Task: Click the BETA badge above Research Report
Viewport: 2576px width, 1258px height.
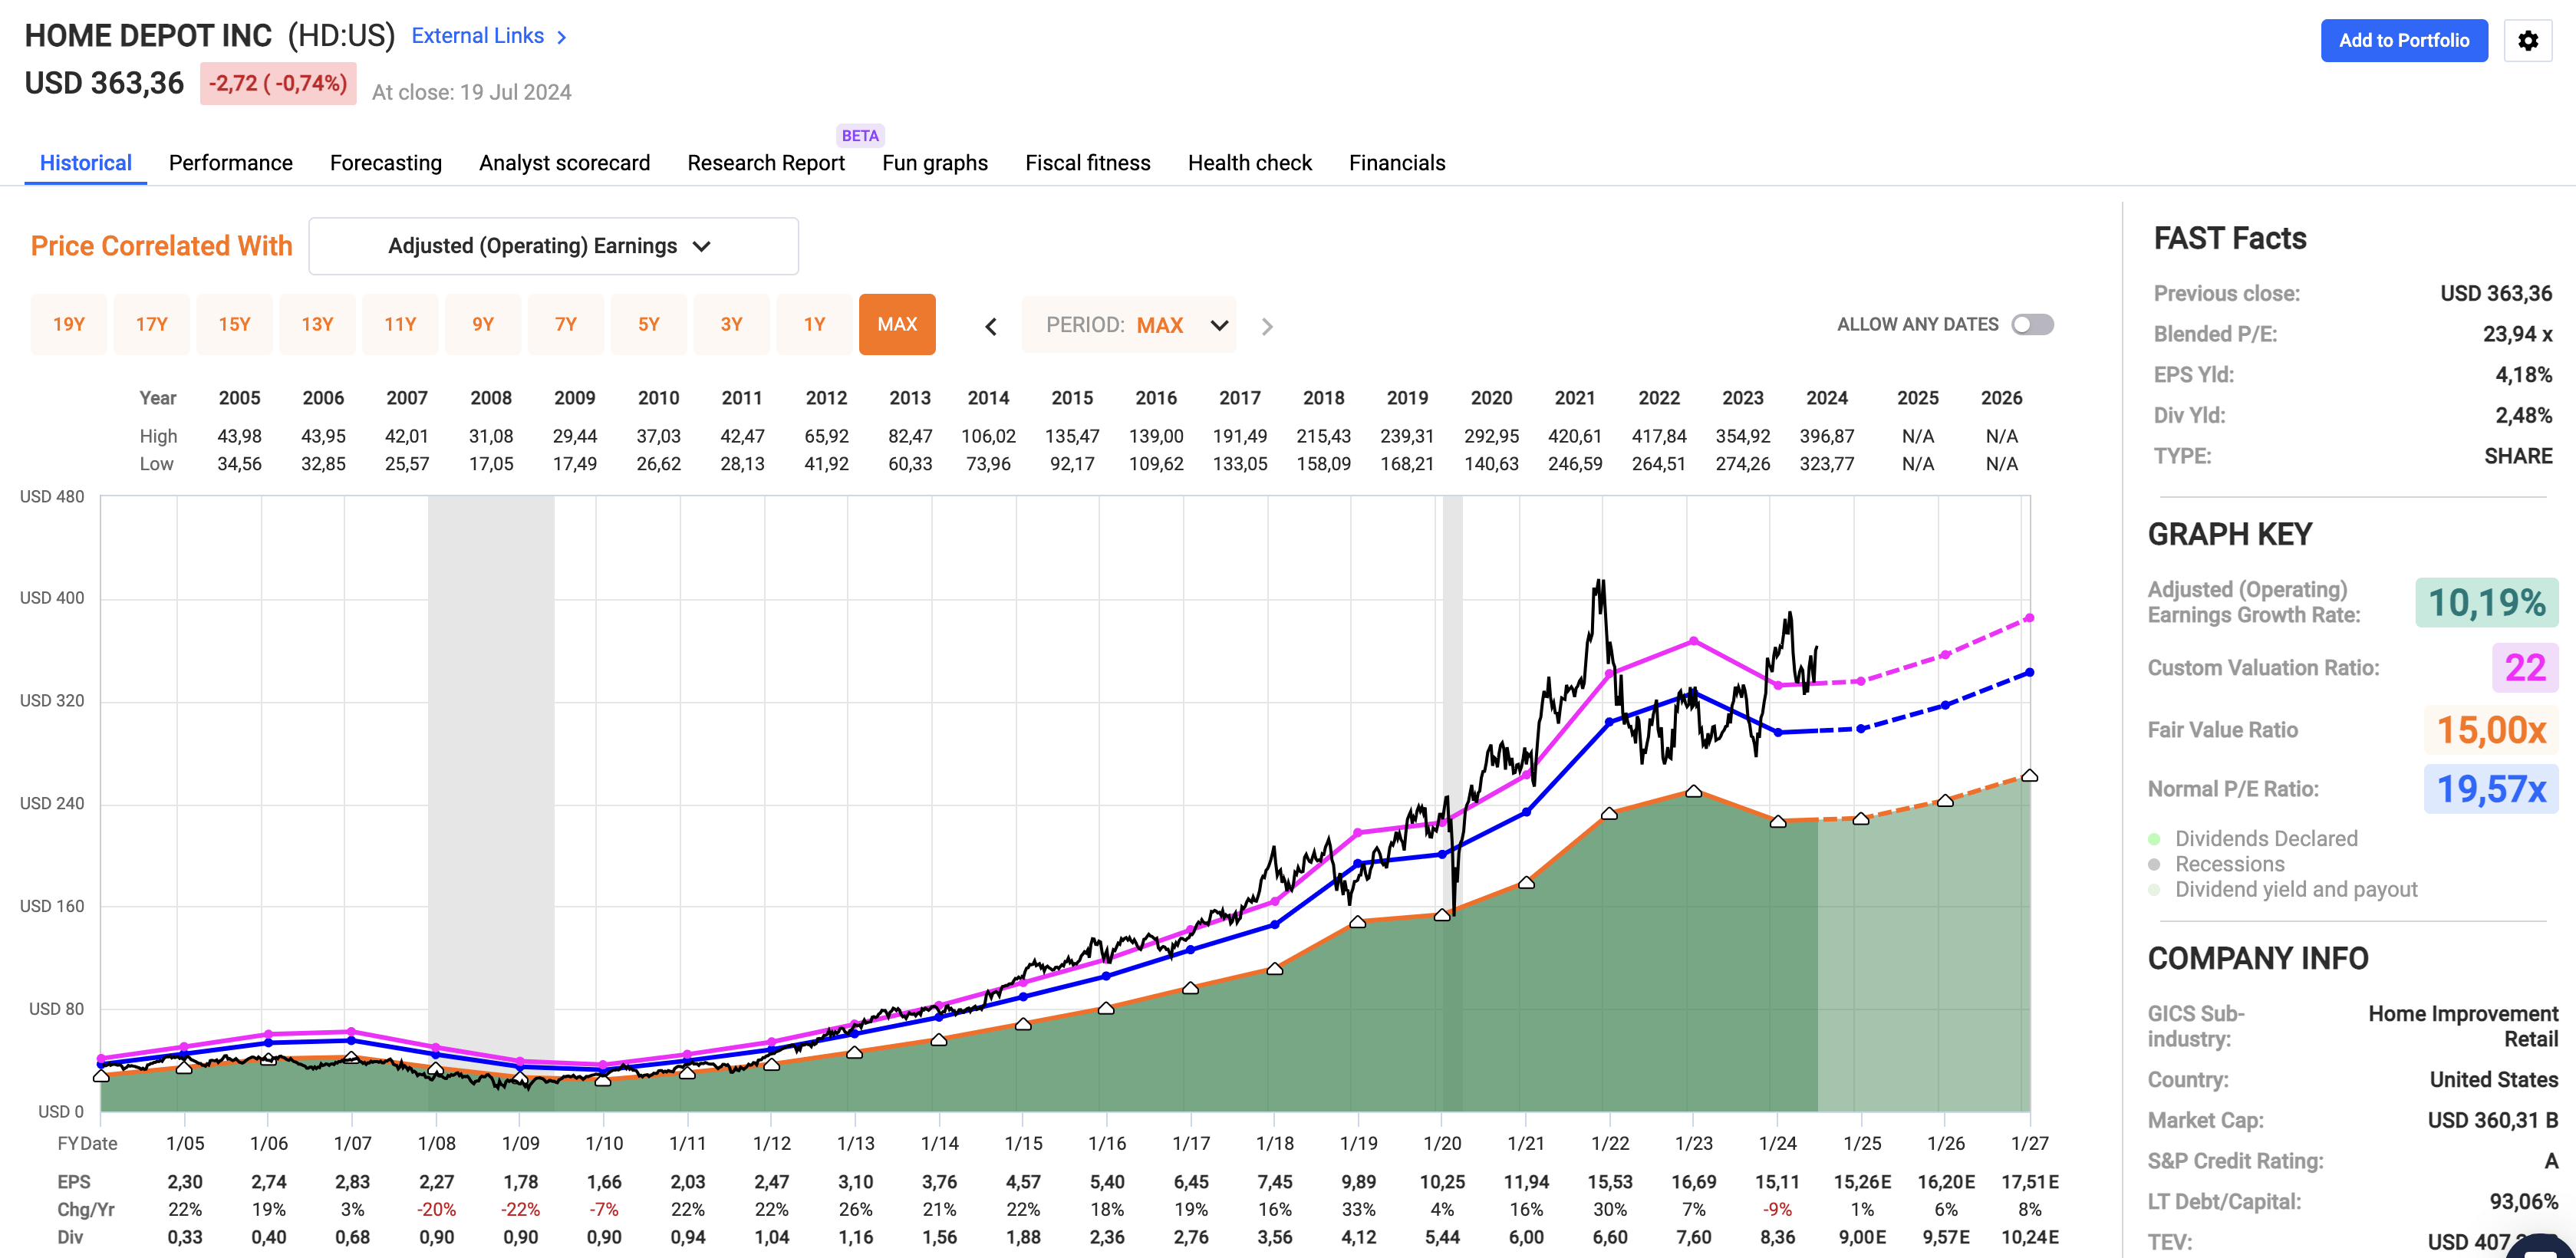Action: (859, 135)
